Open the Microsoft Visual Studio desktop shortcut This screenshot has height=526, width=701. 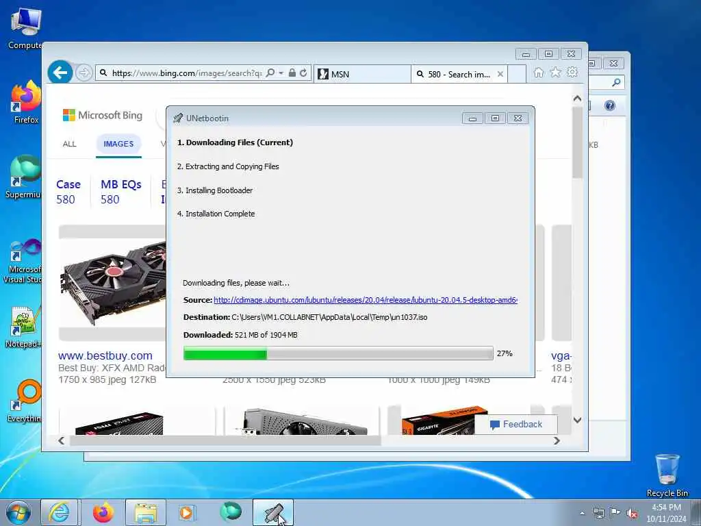(23, 262)
